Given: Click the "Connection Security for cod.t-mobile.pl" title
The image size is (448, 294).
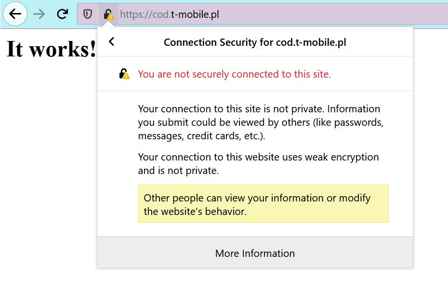Looking at the screenshot, I should pyautogui.click(x=255, y=42).
